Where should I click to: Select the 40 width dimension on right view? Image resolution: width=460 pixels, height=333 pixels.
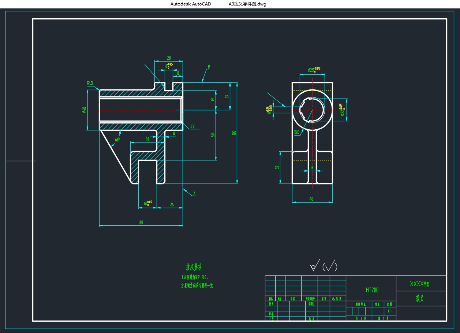[311, 199]
